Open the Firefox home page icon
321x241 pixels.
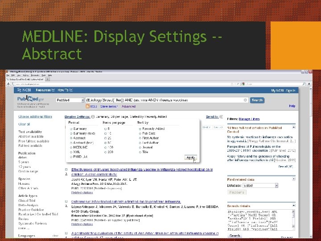click(309, 84)
